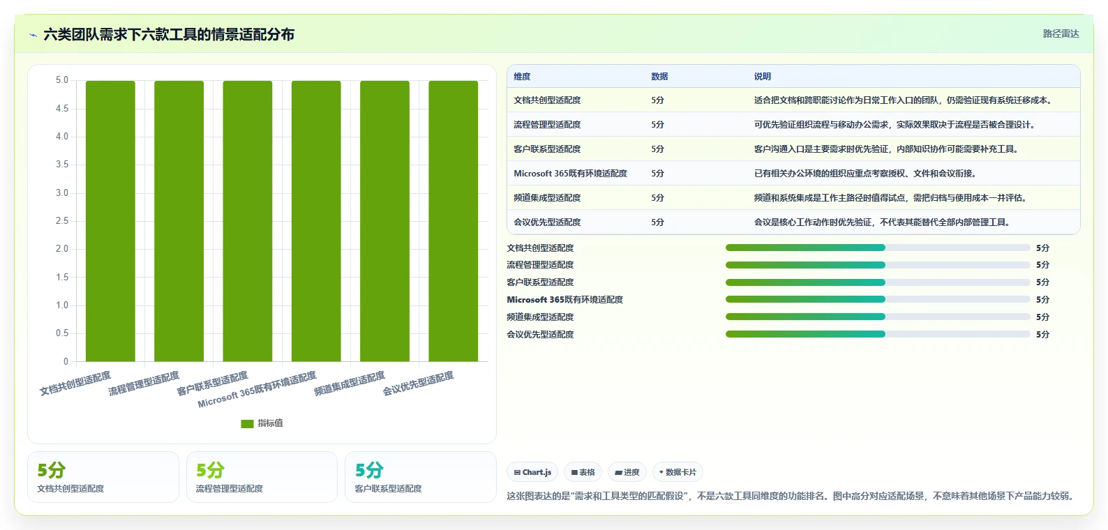The height and width of the screenshot is (530, 1108).
Task: Click the chart title 六类团队需求下六款工具的情景适配分布
Action: point(169,35)
